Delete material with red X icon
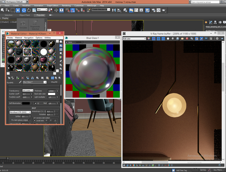Image resolution: width=226 pixels, height=172 pixels. click(x=23, y=78)
